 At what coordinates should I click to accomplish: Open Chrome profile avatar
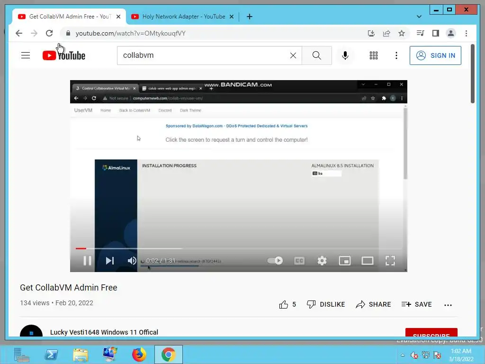click(451, 33)
